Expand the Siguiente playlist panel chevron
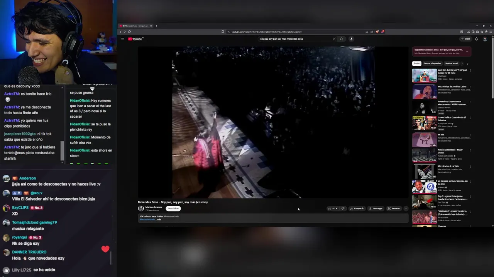This screenshot has width=494, height=277. point(467,51)
